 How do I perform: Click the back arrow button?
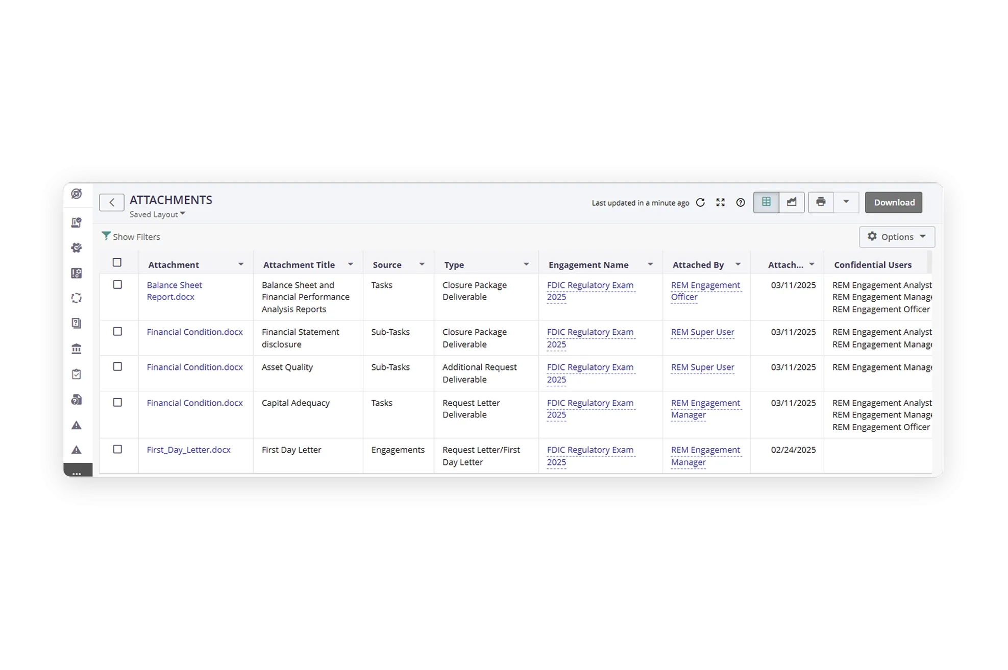[112, 203]
